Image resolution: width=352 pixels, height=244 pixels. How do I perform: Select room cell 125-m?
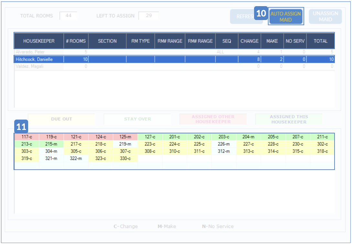pyautogui.click(x=125, y=137)
